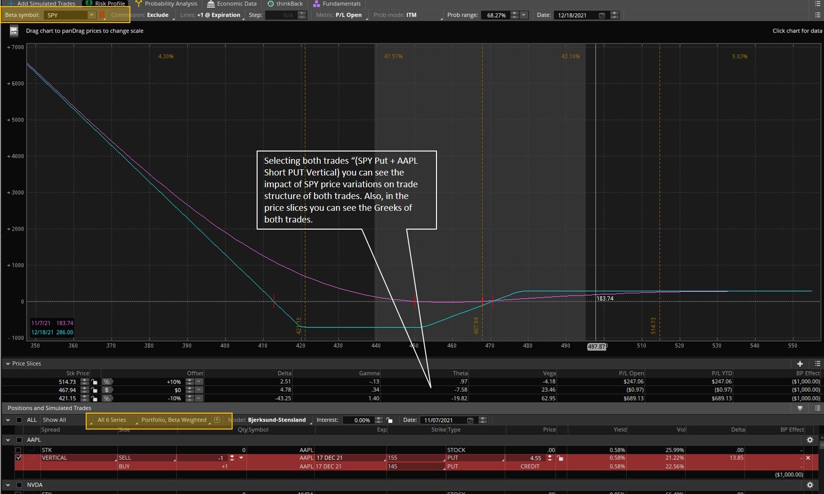Open the Portfolio, Beta Weighted dropdown
Viewport: 824px width, 494px height.
[x=174, y=420]
